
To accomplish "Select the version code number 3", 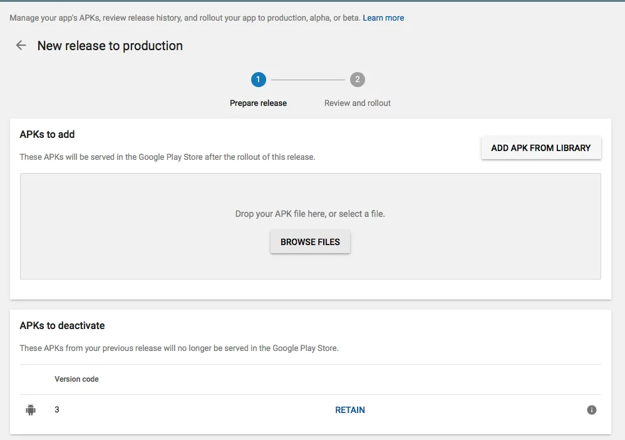I will 57,410.
